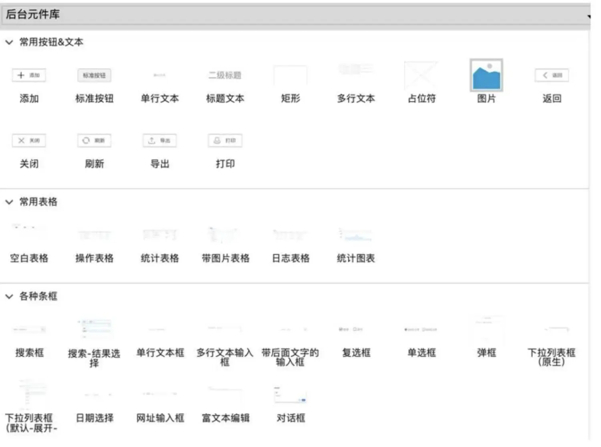This screenshot has height=447, width=601.
Task: Collapse the 常用按钮&文本 section
Action: (9, 42)
